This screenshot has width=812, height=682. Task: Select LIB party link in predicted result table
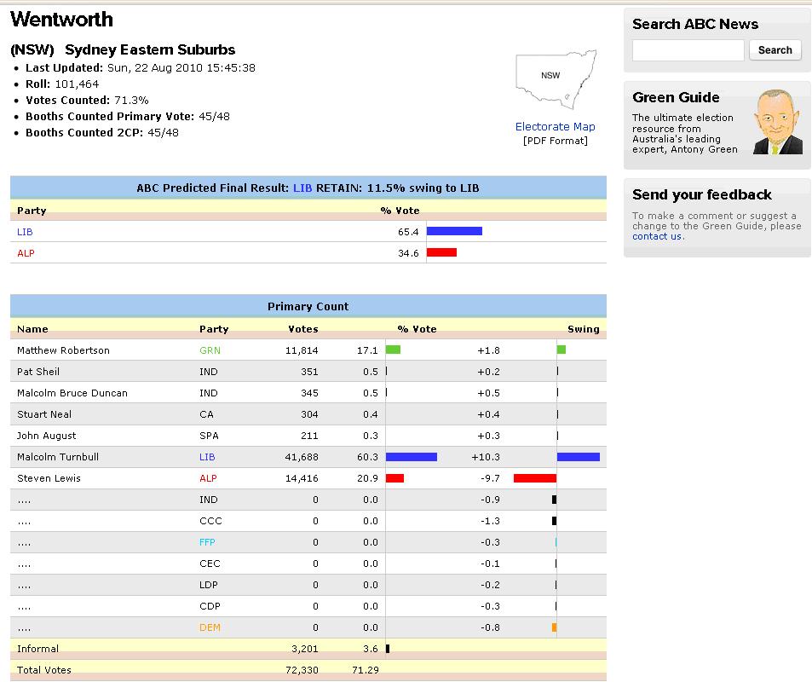pos(25,232)
